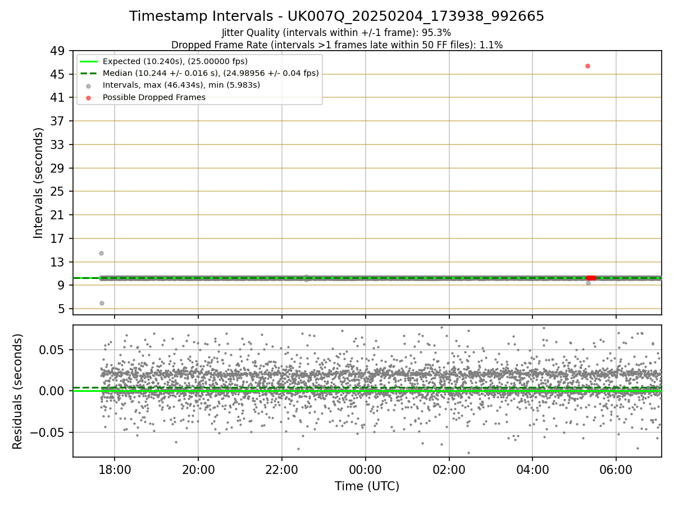Click the gray Intervals legend marker
The image size is (674, 506).
88,85
